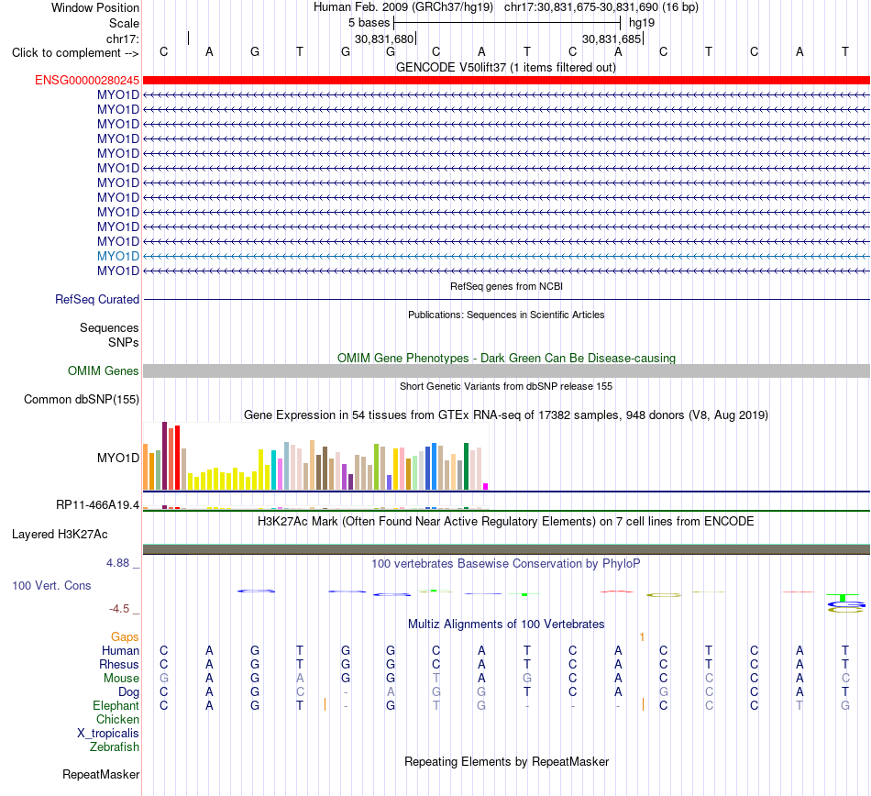Select the Zebrafish alignment row label
Screen dimensions: 871x796
point(115,747)
